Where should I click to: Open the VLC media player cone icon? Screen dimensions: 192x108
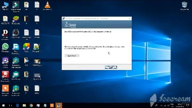coord(47,6)
